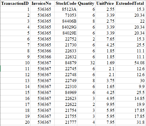The image size is (146, 126).
Task: Click StockCode cell 84879
Action: (66, 63)
